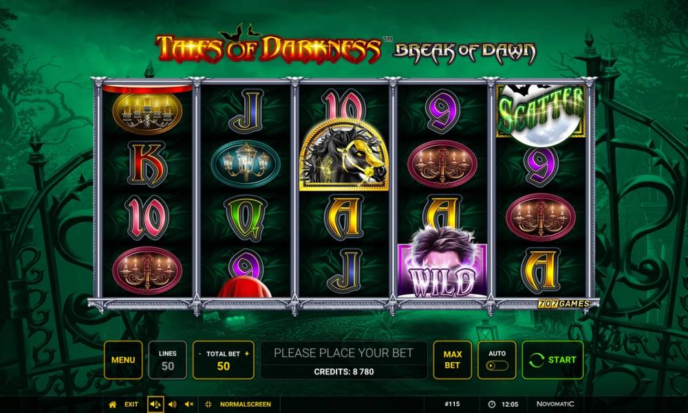Select the sound with music icon

coord(155,404)
